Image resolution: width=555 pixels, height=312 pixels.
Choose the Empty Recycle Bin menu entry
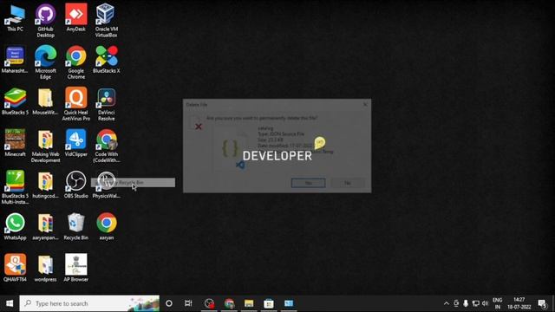click(x=133, y=183)
